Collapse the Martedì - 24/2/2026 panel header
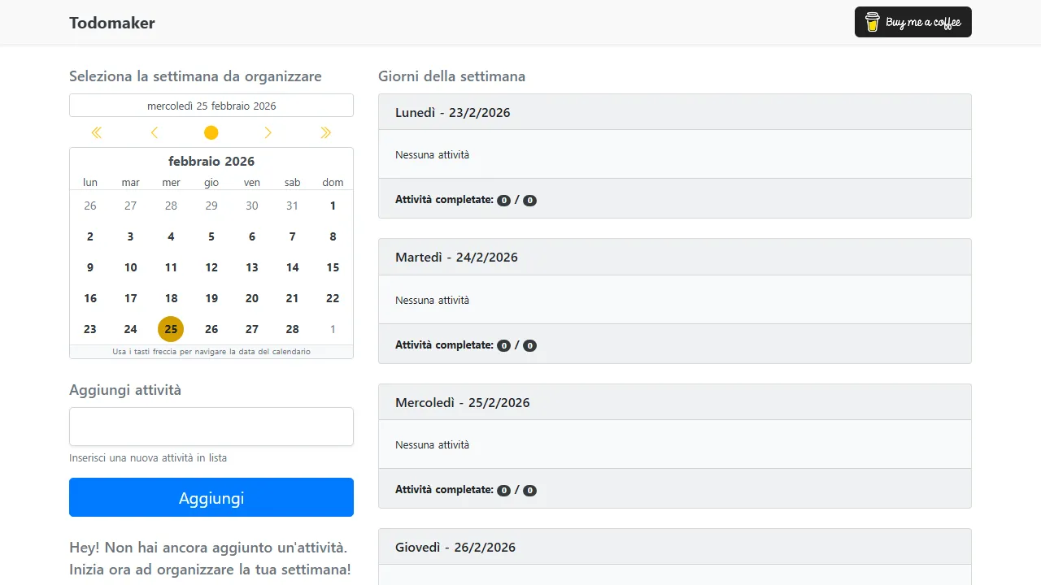This screenshot has width=1041, height=585. [x=674, y=257]
